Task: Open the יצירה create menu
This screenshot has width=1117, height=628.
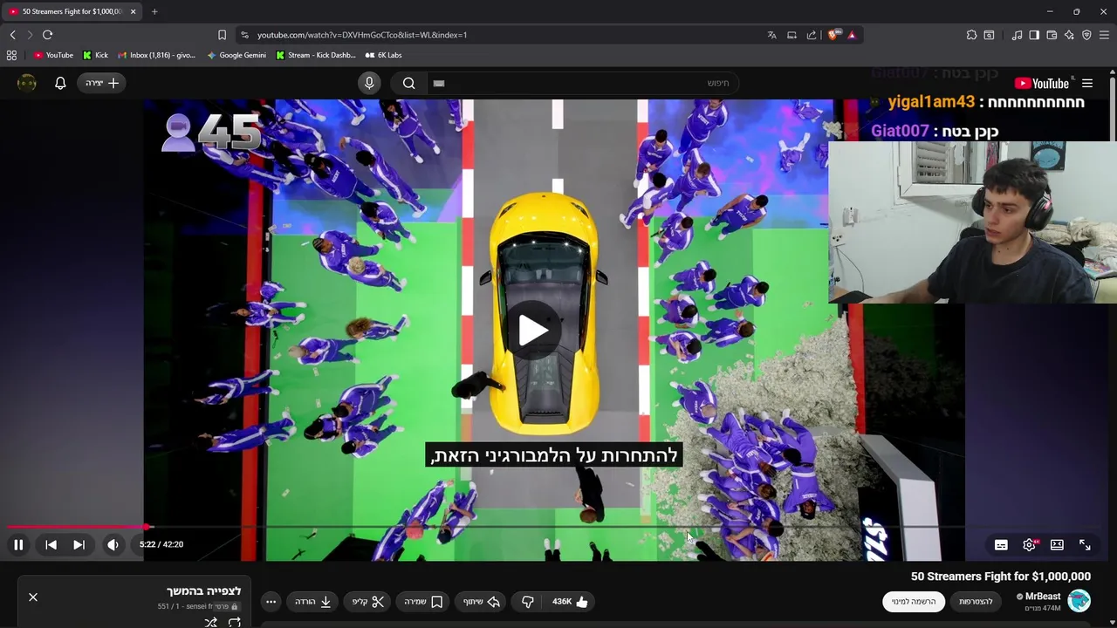Action: pyautogui.click(x=102, y=83)
